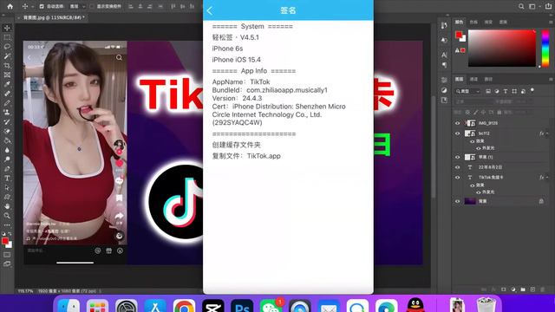Viewport: 555px width, 312px height.
Task: Open the Photoshop Home screen
Action: pyautogui.click(x=10, y=6)
